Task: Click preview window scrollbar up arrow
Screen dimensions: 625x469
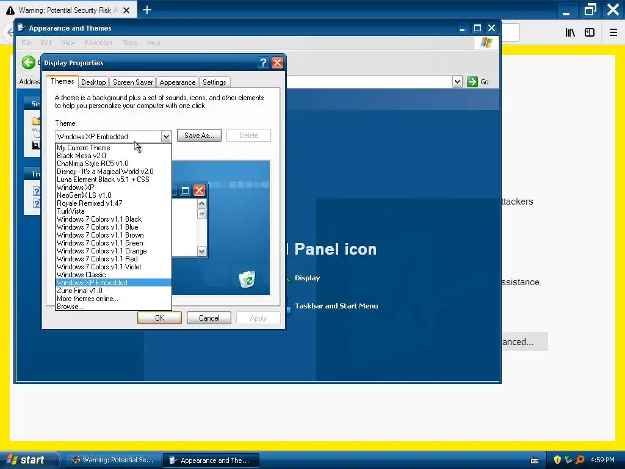Action: click(x=201, y=204)
